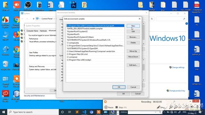Viewport: 205px width, 115px height.
Task: Click refresh icon in System window address bar
Action: pos(152,19)
